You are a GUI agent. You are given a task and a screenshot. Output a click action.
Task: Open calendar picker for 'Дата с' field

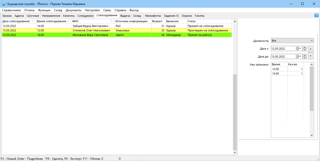click(x=298, y=49)
